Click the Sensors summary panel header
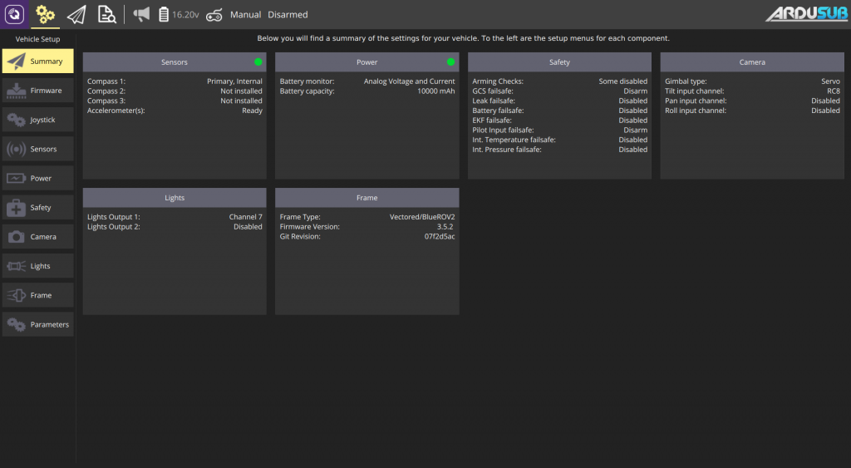This screenshot has width=851, height=468. (175, 62)
